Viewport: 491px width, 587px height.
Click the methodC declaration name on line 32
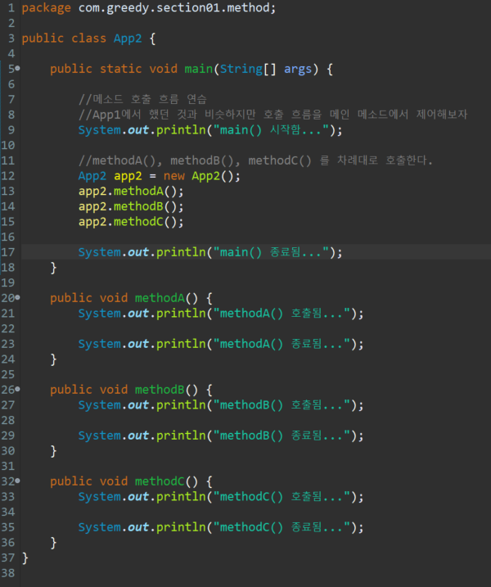click(160, 481)
